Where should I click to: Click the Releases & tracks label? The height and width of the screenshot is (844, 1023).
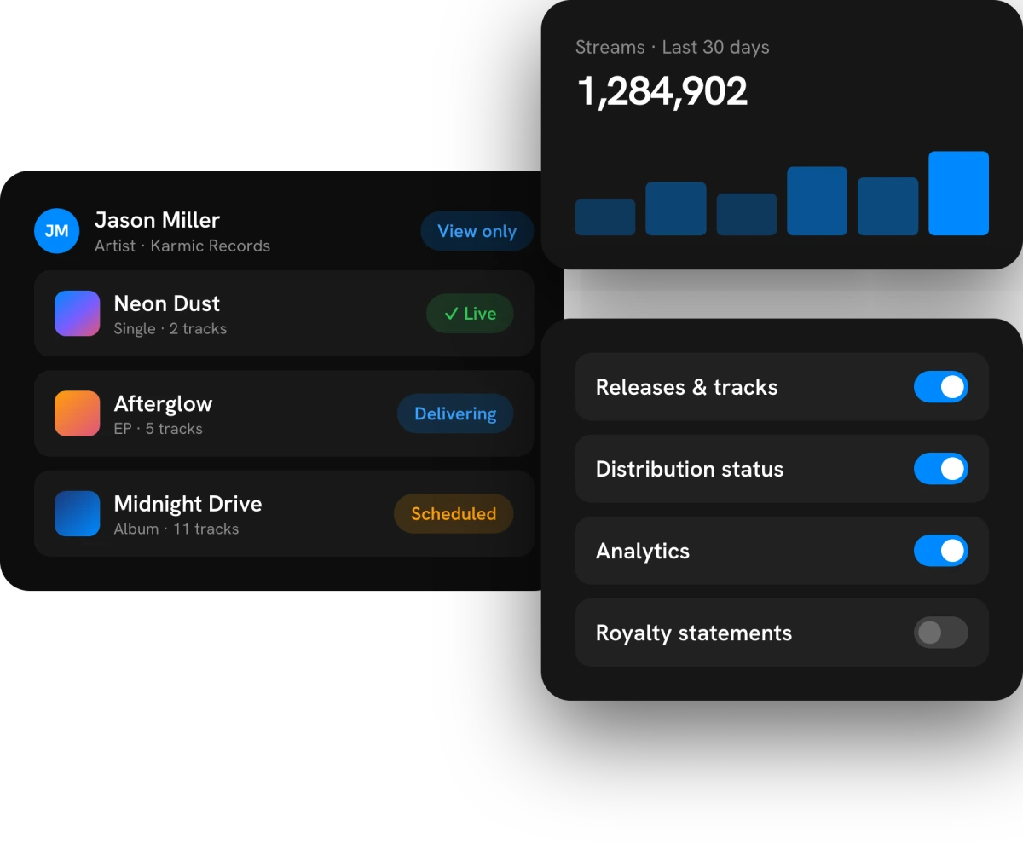(687, 387)
